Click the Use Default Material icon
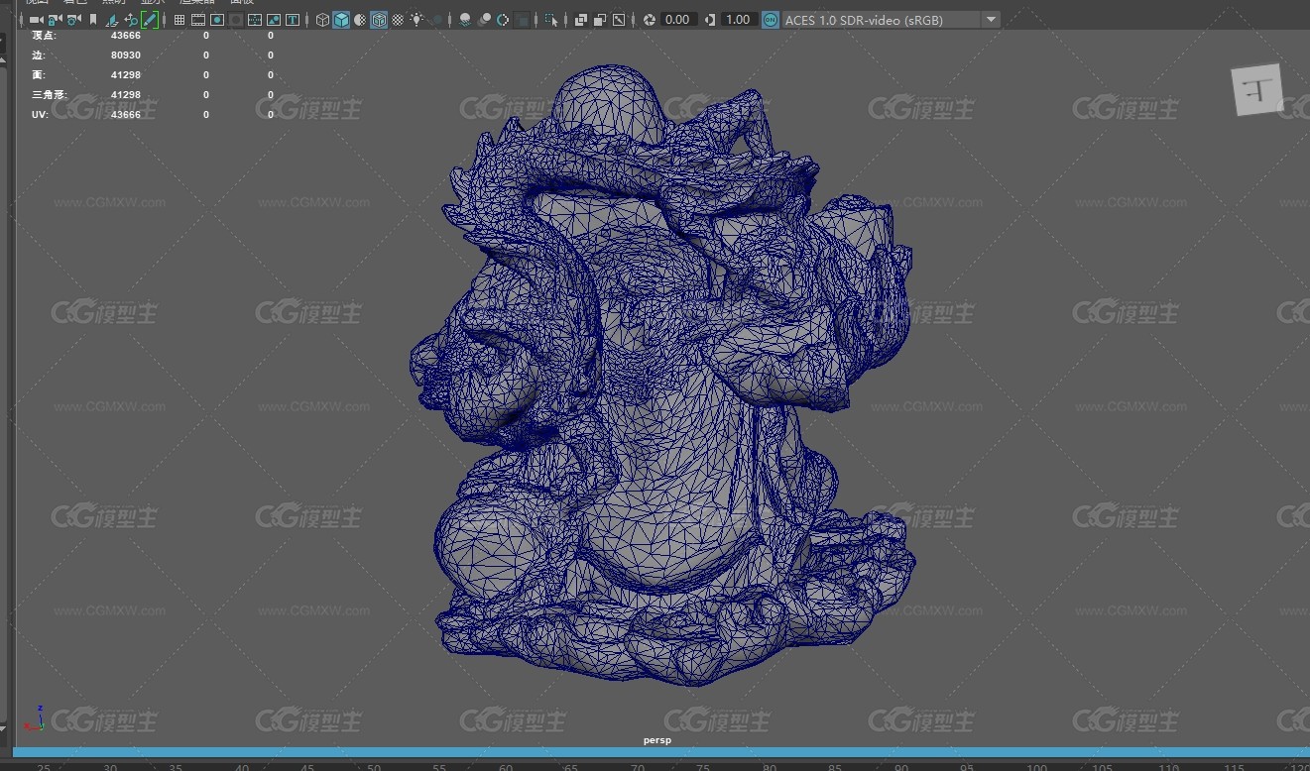 [x=360, y=20]
